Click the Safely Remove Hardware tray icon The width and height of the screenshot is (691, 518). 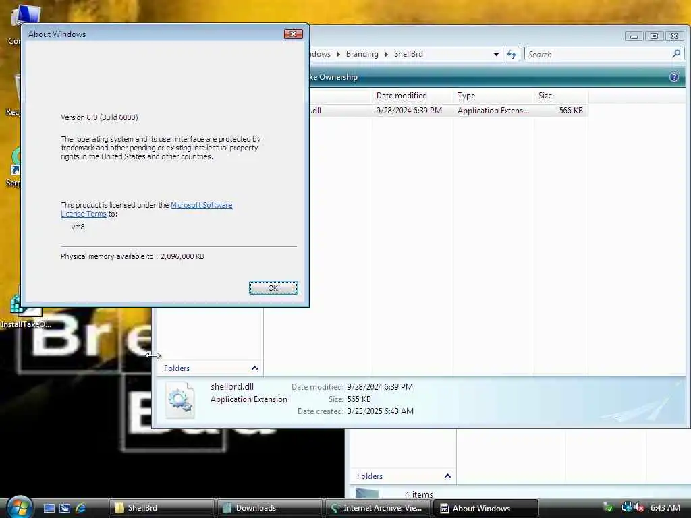(608, 507)
